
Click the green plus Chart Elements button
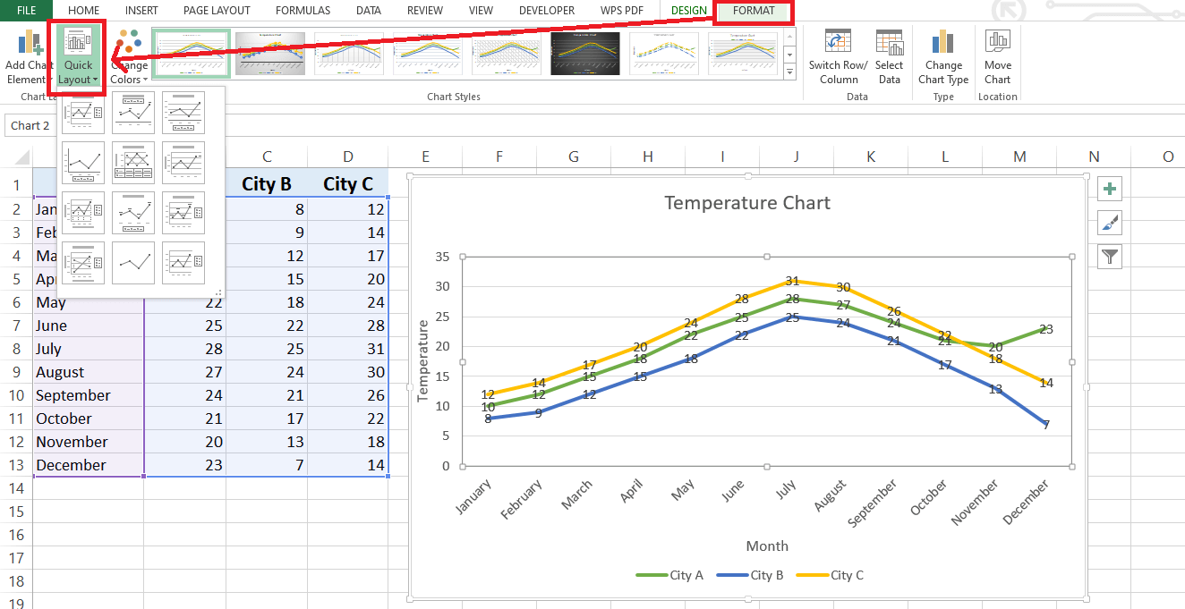coord(1110,189)
